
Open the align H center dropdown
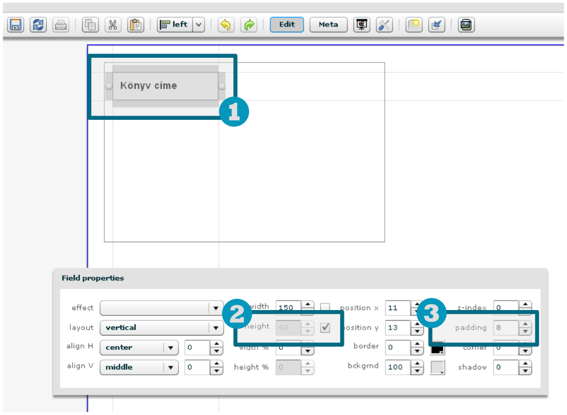coord(170,348)
